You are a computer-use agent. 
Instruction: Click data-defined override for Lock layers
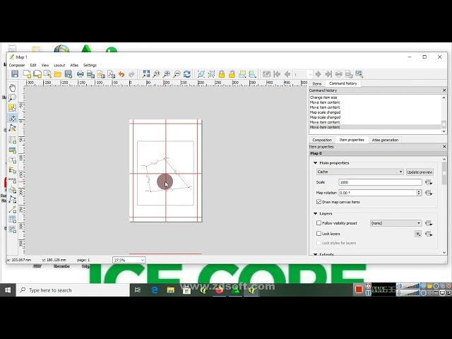[429, 234]
